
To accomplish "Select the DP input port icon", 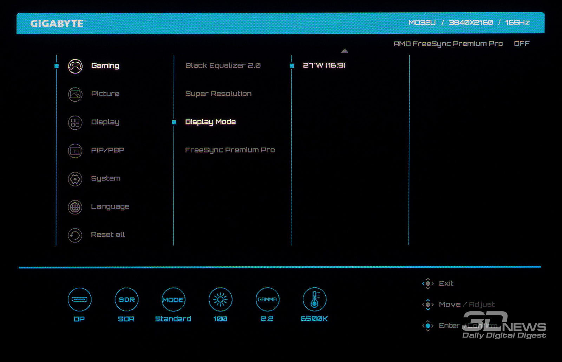I will click(80, 300).
